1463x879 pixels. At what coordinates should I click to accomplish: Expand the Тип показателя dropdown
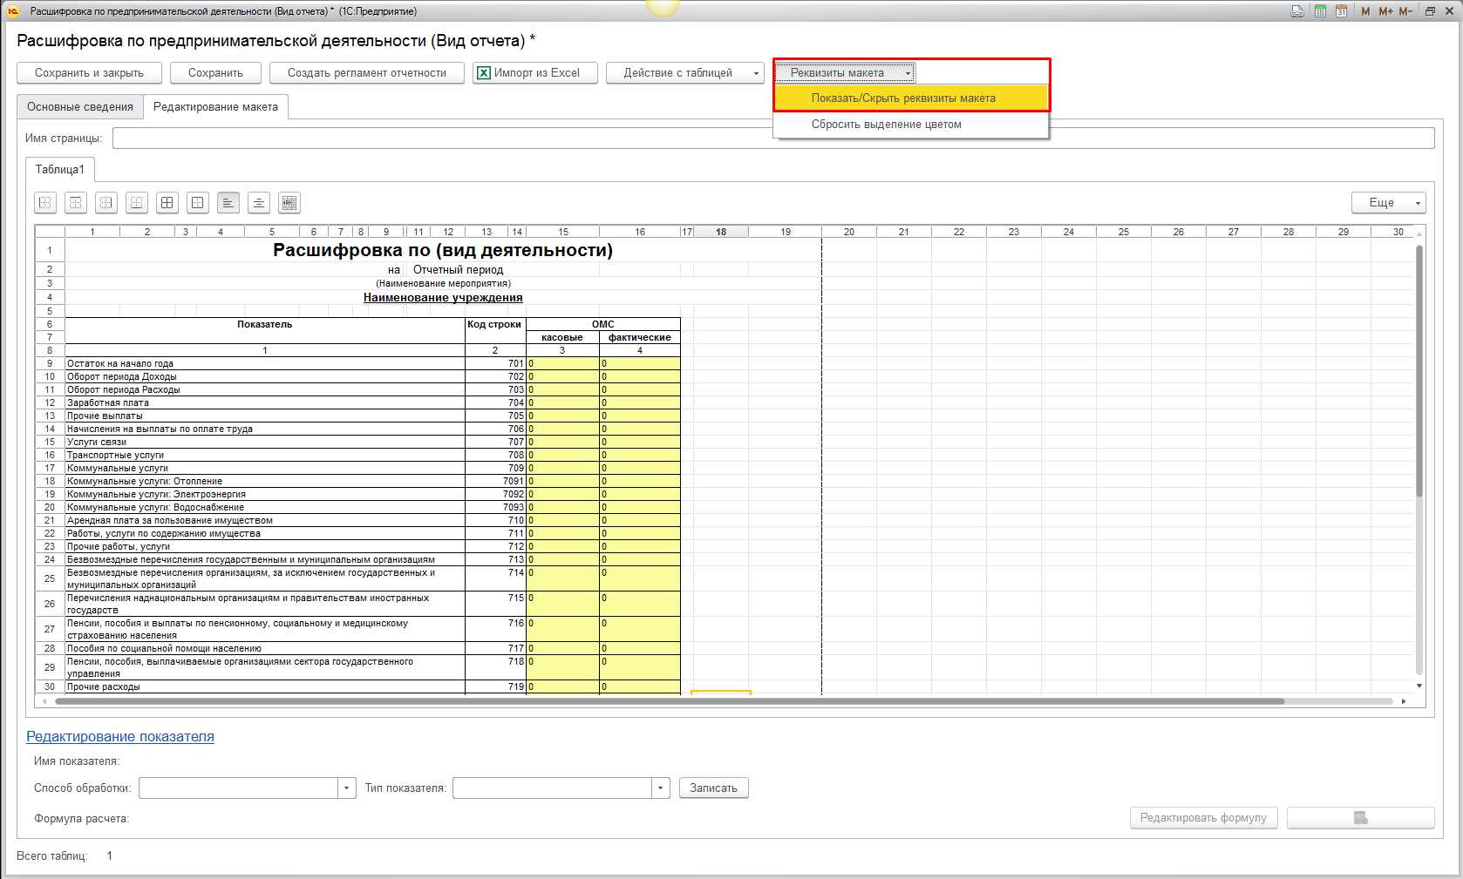[661, 788]
